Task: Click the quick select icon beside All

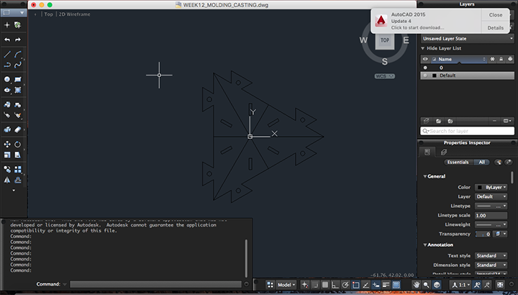Action: pos(499,162)
